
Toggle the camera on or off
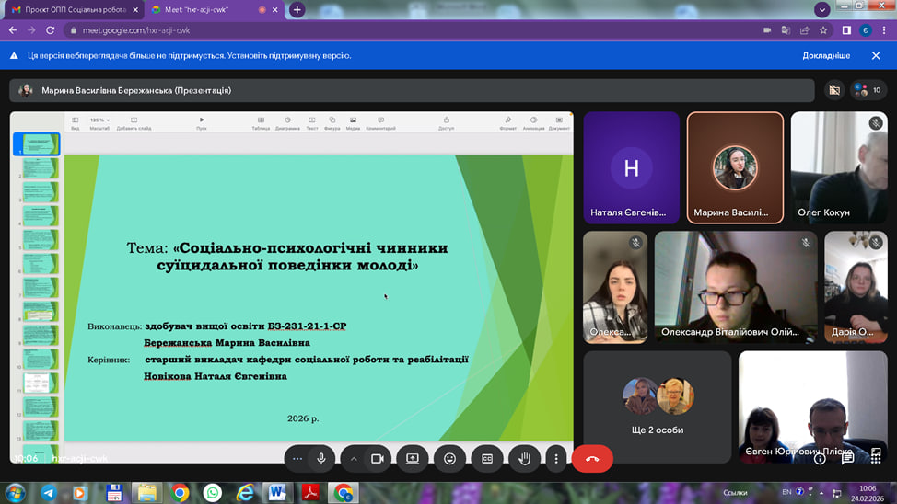[x=377, y=458]
